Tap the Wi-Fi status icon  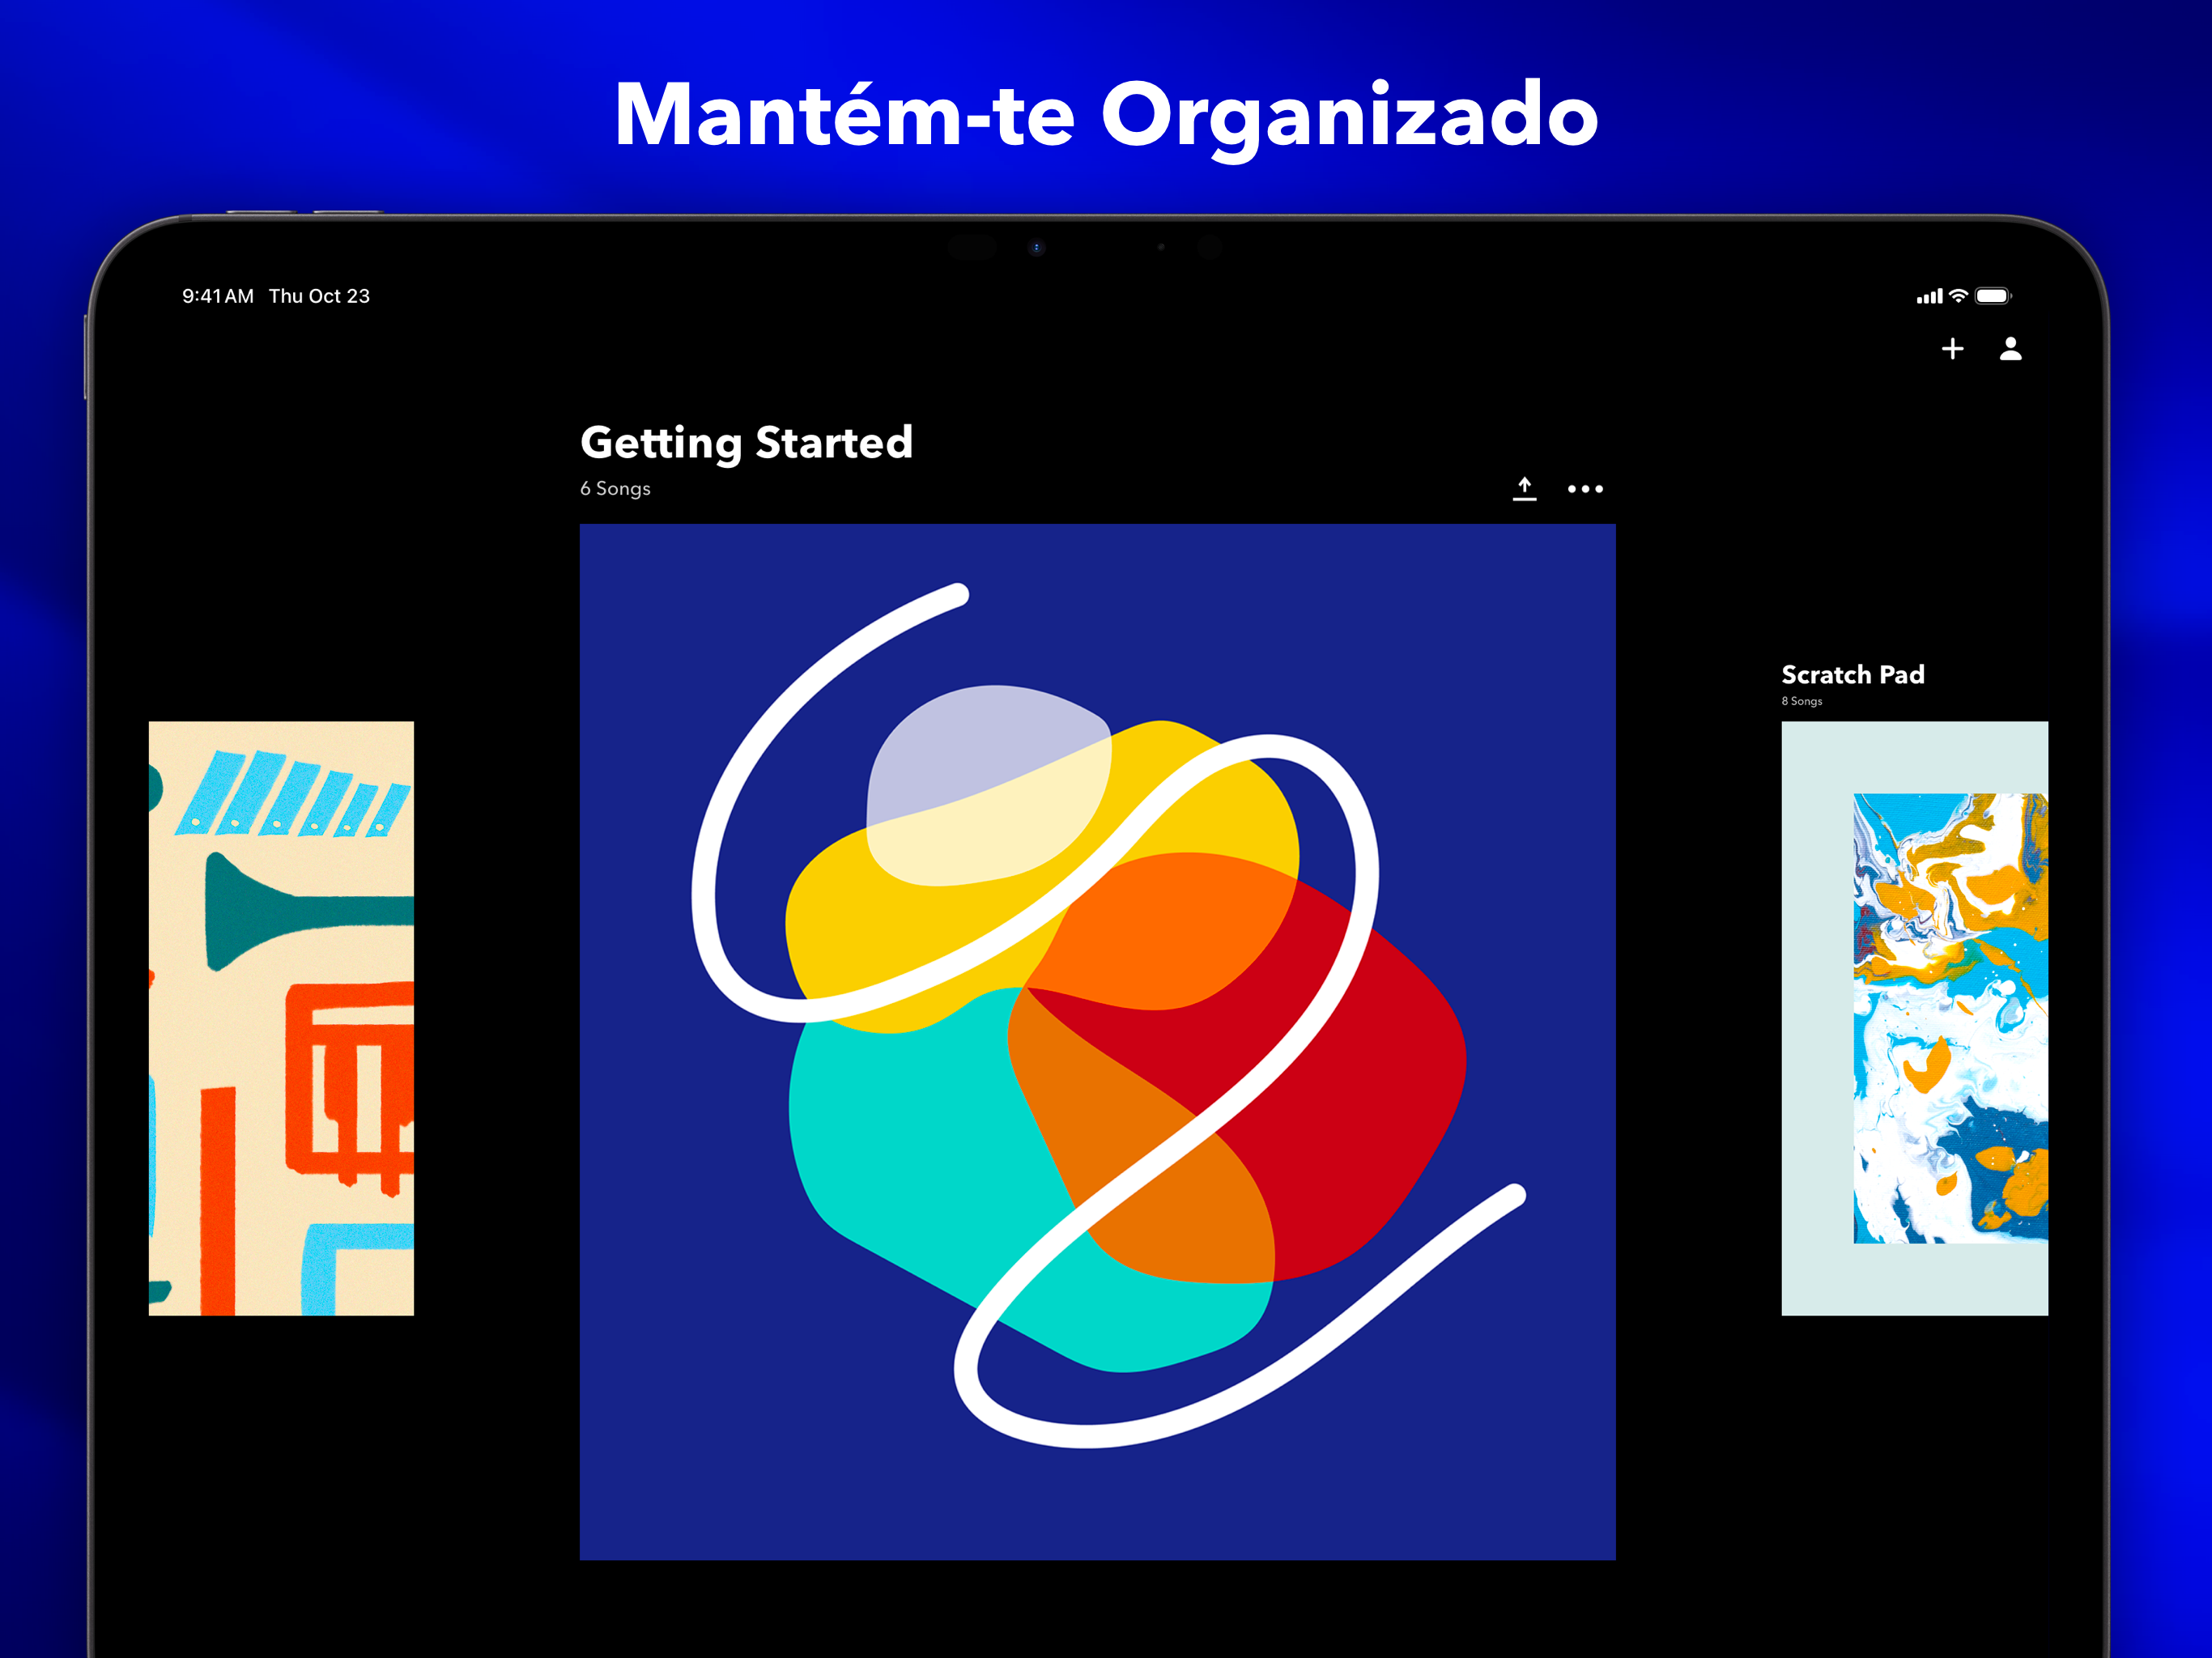pos(1959,296)
